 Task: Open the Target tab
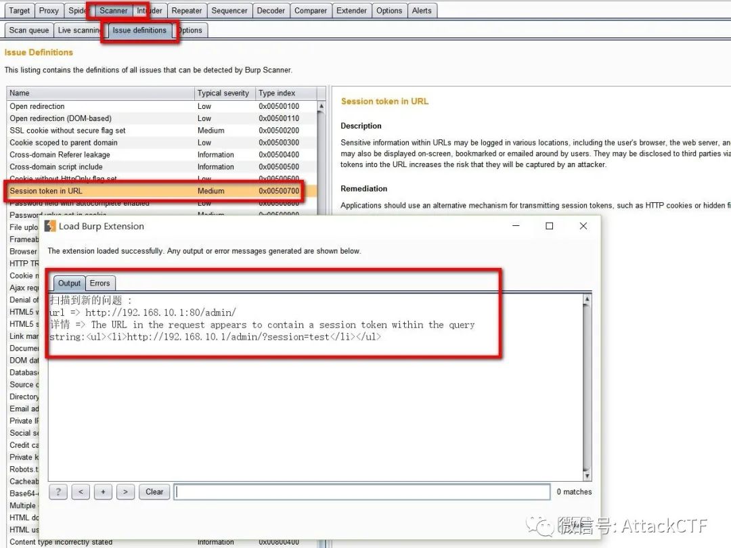tap(19, 10)
